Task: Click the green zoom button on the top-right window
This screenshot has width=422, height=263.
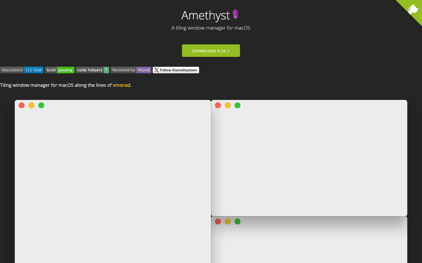Action: (237, 105)
